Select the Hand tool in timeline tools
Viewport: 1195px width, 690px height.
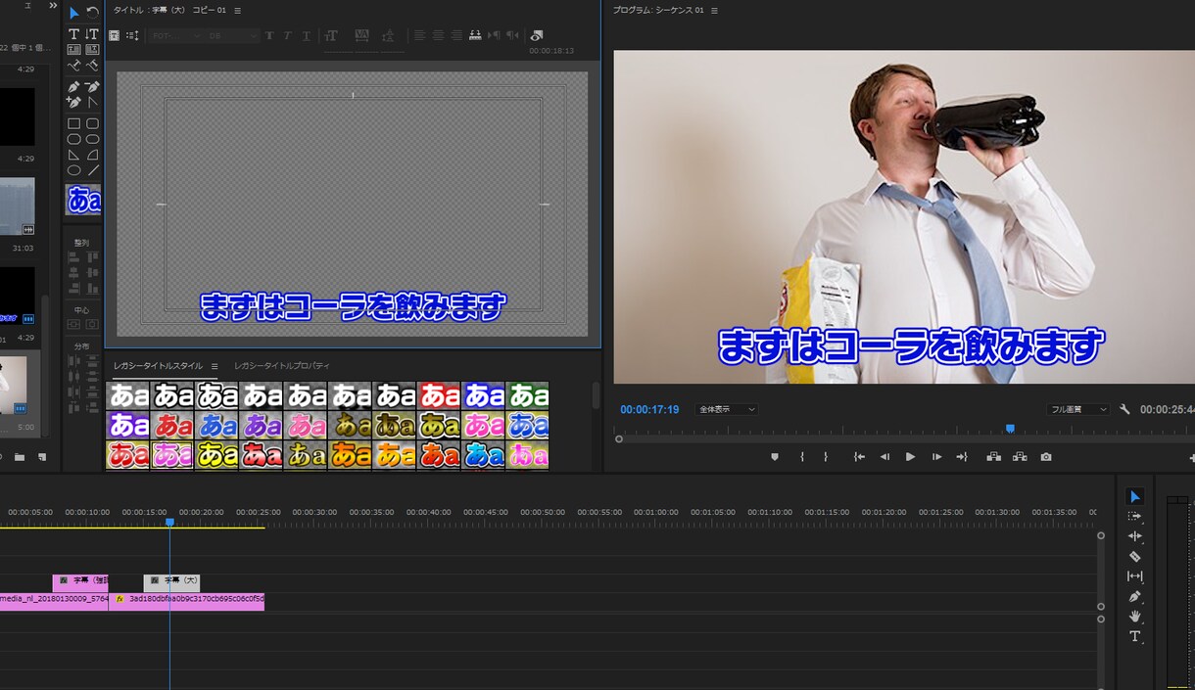pyautogui.click(x=1134, y=617)
